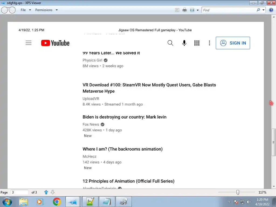Image resolution: width=276 pixels, height=207 pixels.
Task: Open XPS Viewer Help icon
Action: [271, 10]
